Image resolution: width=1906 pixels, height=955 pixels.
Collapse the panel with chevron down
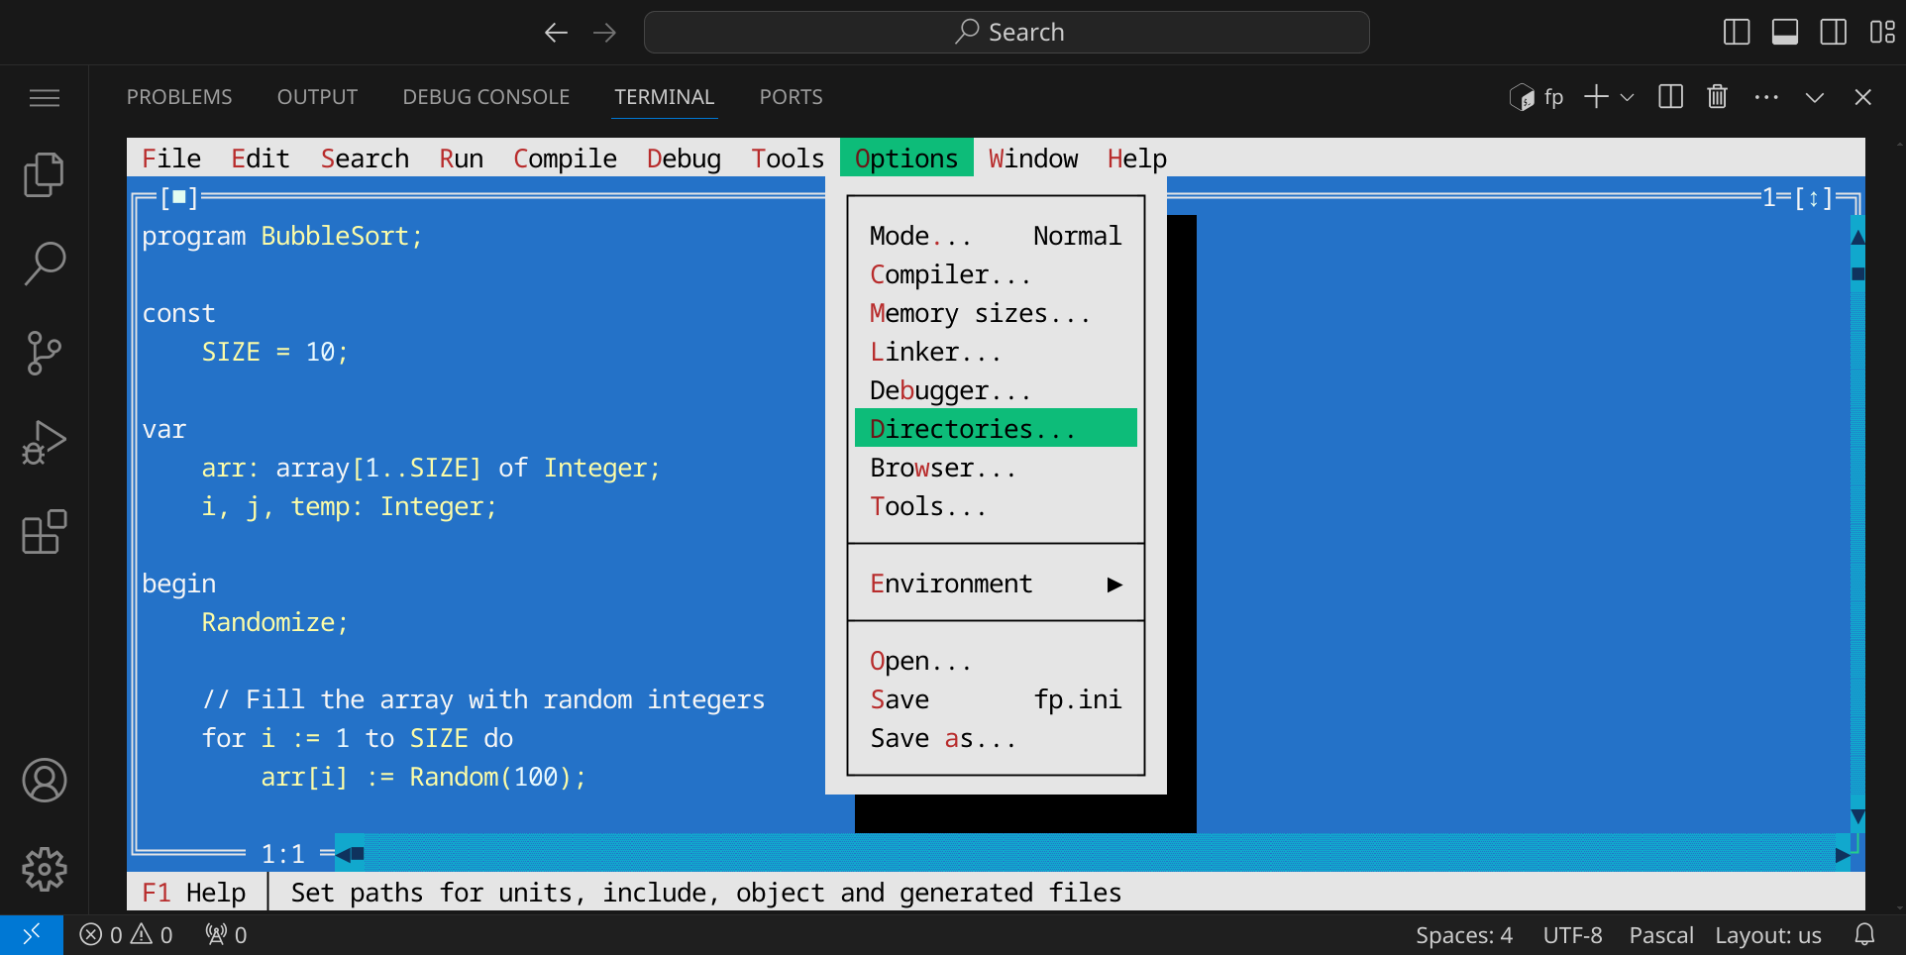tap(1814, 97)
